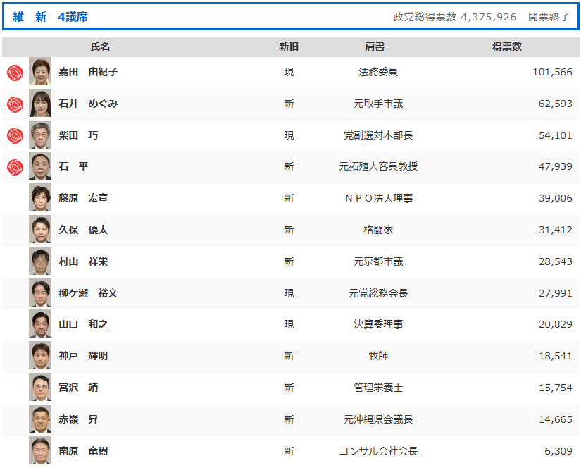Click the red rose icon beside 石井 めぐみ
The height and width of the screenshot is (468, 581).
(15, 104)
